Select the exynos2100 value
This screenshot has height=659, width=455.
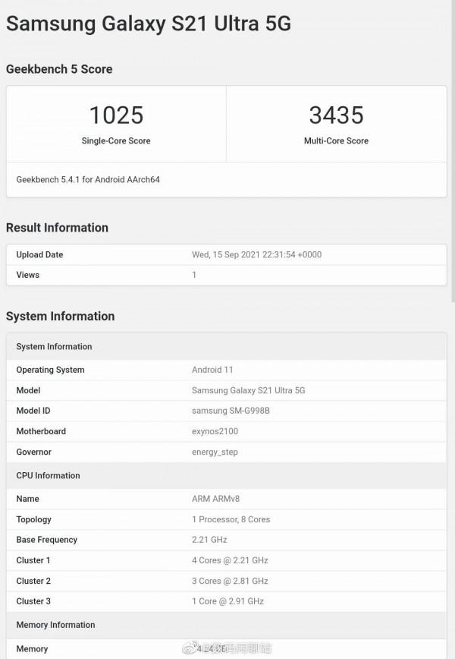215,431
